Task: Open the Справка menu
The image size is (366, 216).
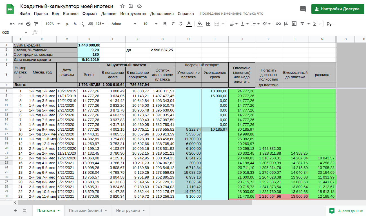Action: (x=186, y=14)
